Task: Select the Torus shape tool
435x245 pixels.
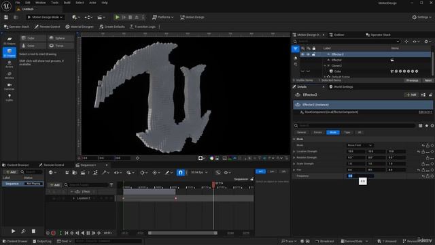Action: pos(60,46)
